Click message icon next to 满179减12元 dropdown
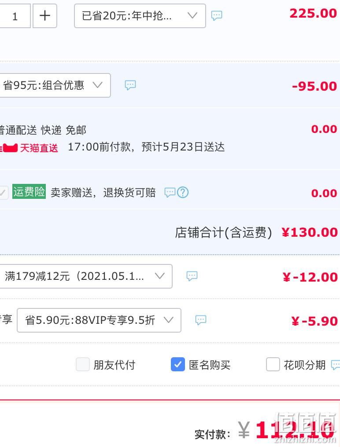Image resolution: width=340 pixels, height=447 pixels. point(192,276)
